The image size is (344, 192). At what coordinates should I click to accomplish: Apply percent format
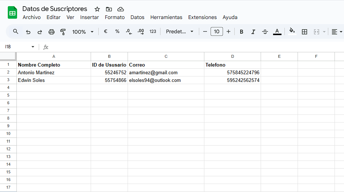click(117, 31)
